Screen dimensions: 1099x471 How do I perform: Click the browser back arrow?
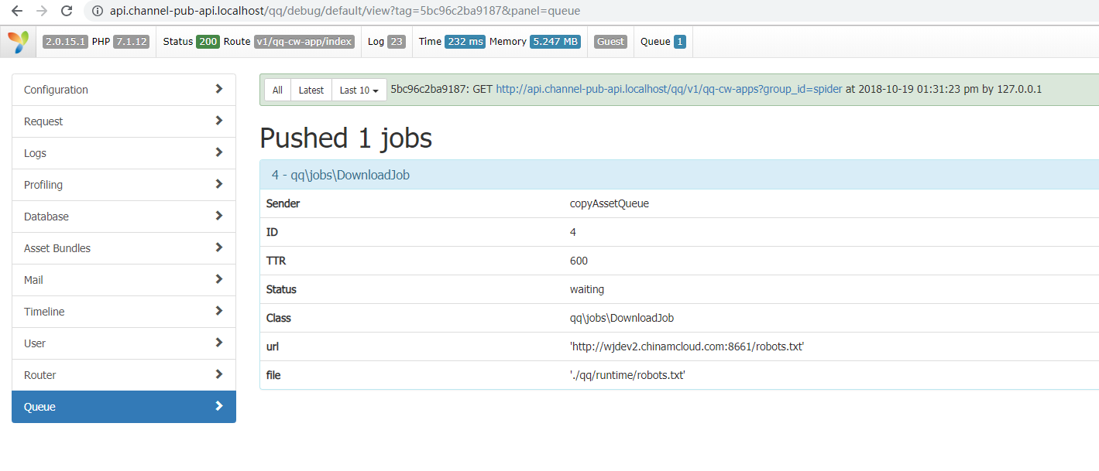(x=17, y=11)
